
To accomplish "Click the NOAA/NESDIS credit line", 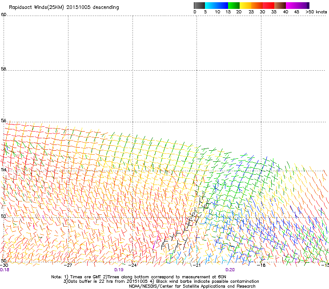I will (x=192, y=286).
